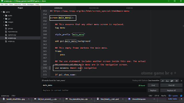Open the Find menu
Screen dimensions: 184x103
click(24, 5)
